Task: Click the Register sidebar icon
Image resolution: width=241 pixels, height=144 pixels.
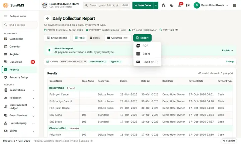Action: [x=6, y=54]
